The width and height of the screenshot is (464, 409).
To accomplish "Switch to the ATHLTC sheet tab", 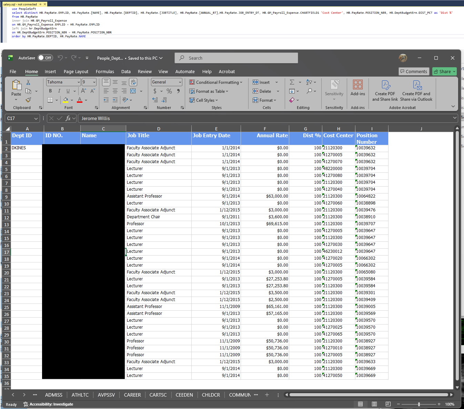I will point(80,395).
